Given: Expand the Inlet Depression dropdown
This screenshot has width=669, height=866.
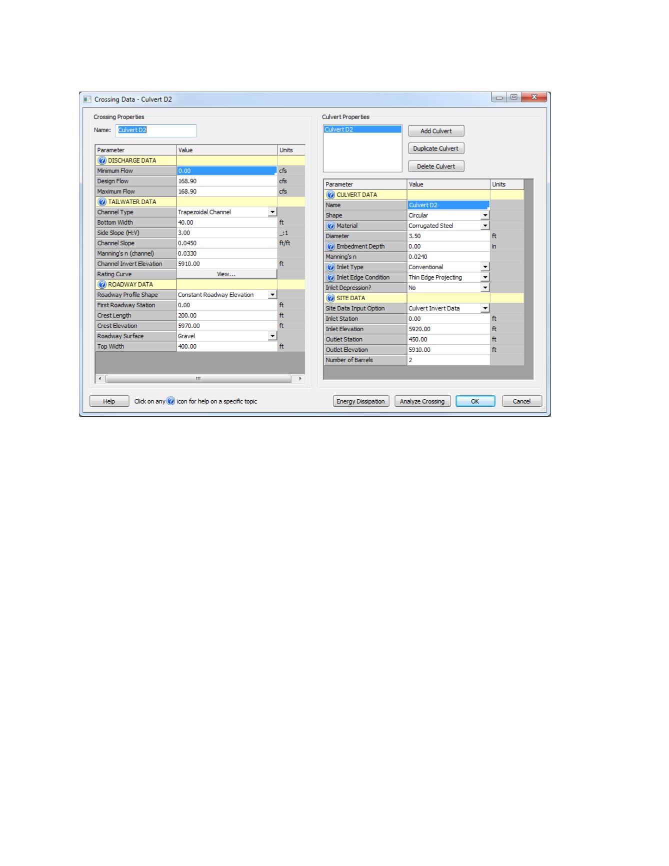Looking at the screenshot, I should (485, 288).
